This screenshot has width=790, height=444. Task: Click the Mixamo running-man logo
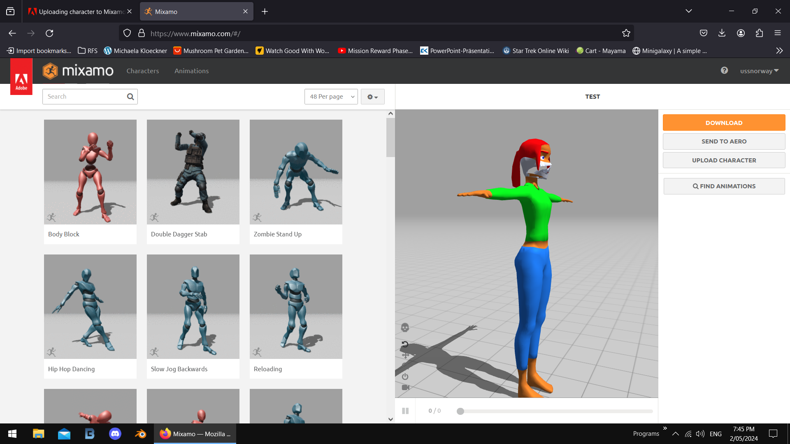pos(50,71)
